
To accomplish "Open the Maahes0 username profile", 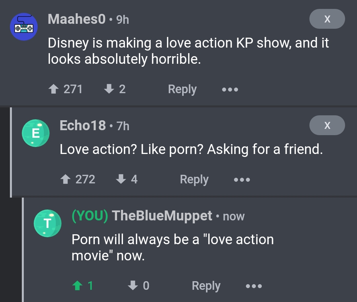I will pyautogui.click(x=77, y=19).
